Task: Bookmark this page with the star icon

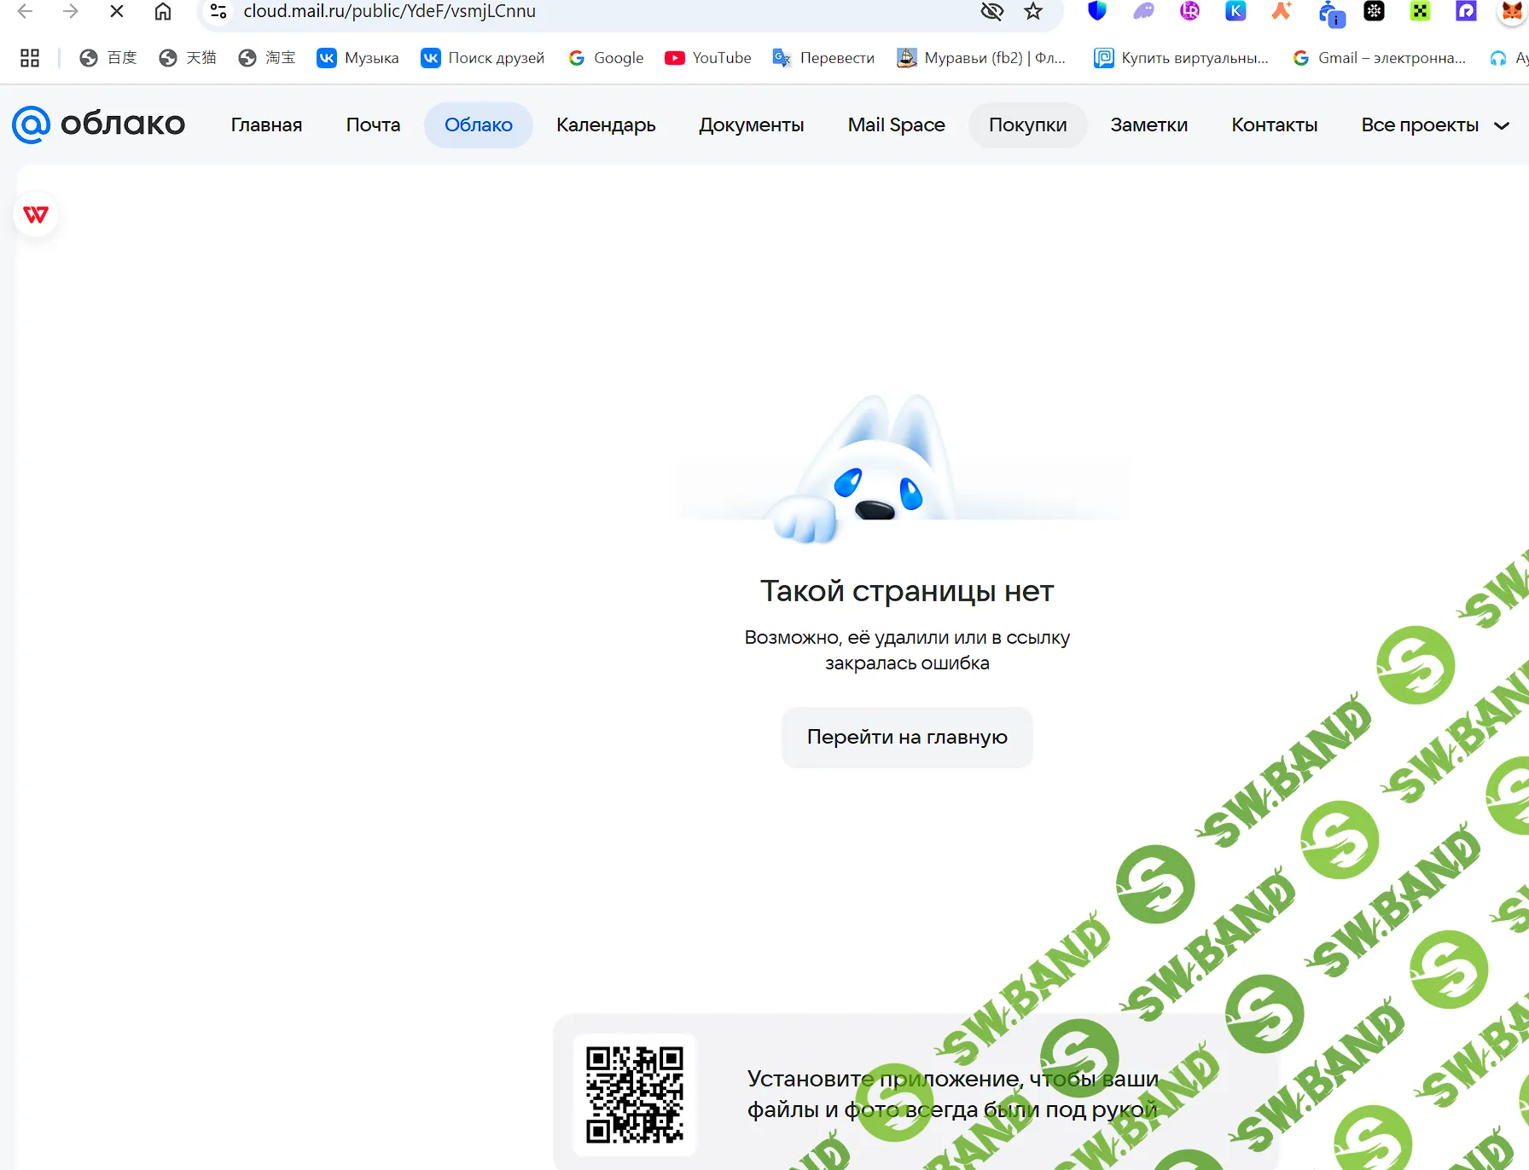Action: 1033,11
